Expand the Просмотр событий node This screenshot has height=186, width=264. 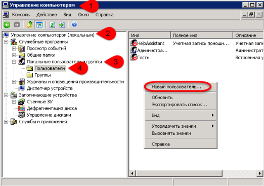(x=14, y=49)
